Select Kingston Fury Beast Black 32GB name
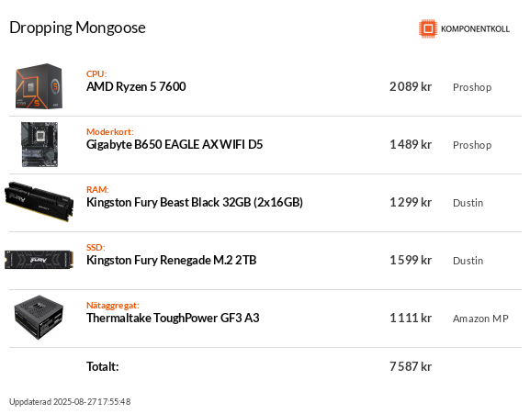Image resolution: width=530 pixels, height=414 pixels. (x=195, y=202)
